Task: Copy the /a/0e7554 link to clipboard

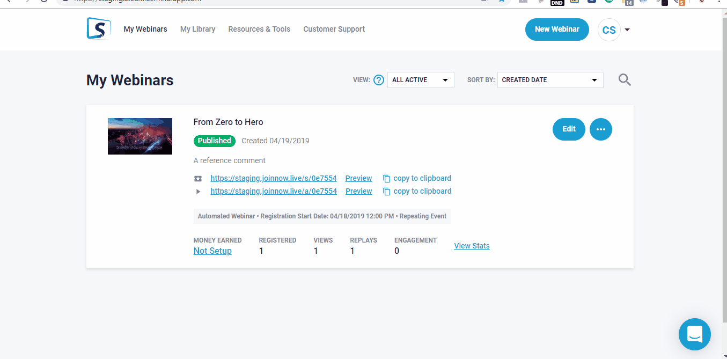Action: (x=417, y=191)
